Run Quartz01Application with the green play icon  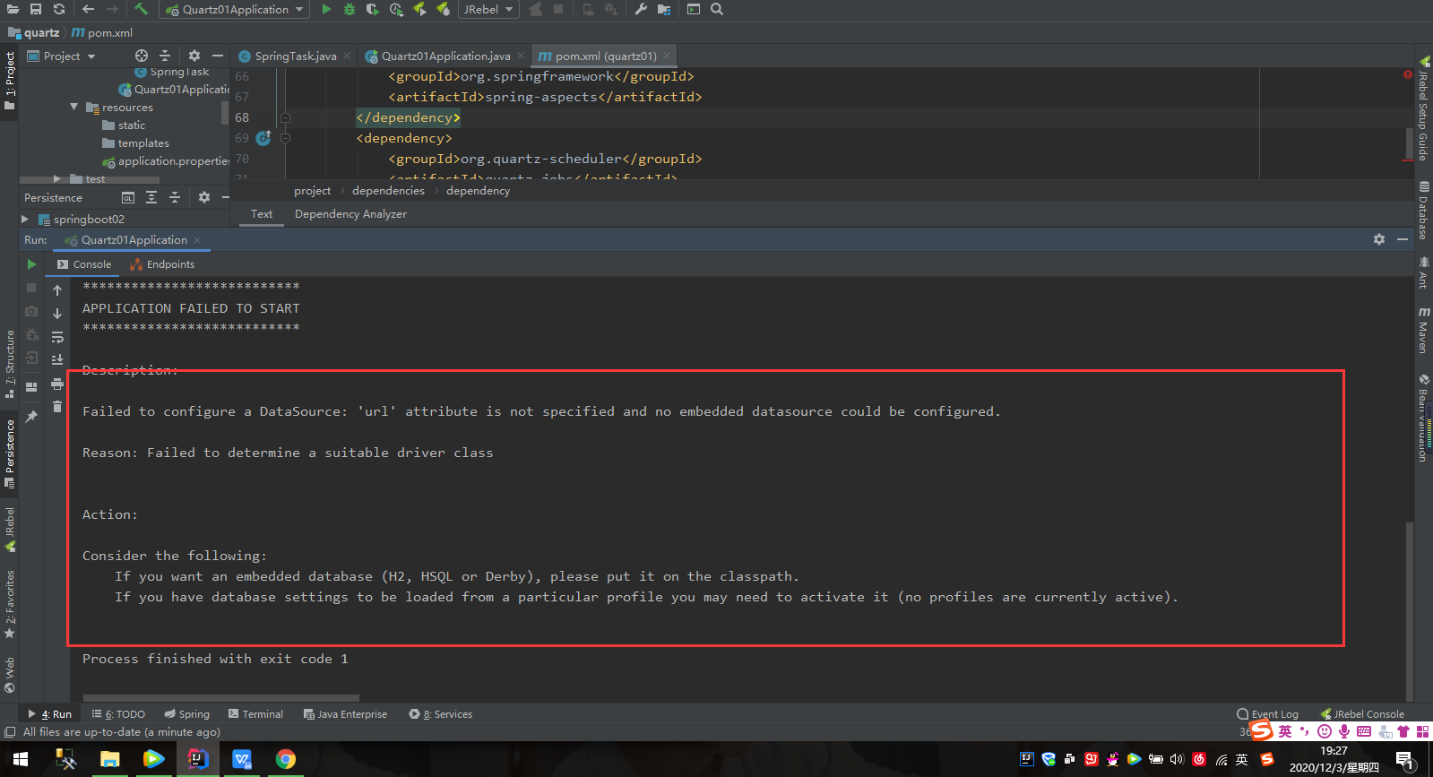tap(326, 9)
